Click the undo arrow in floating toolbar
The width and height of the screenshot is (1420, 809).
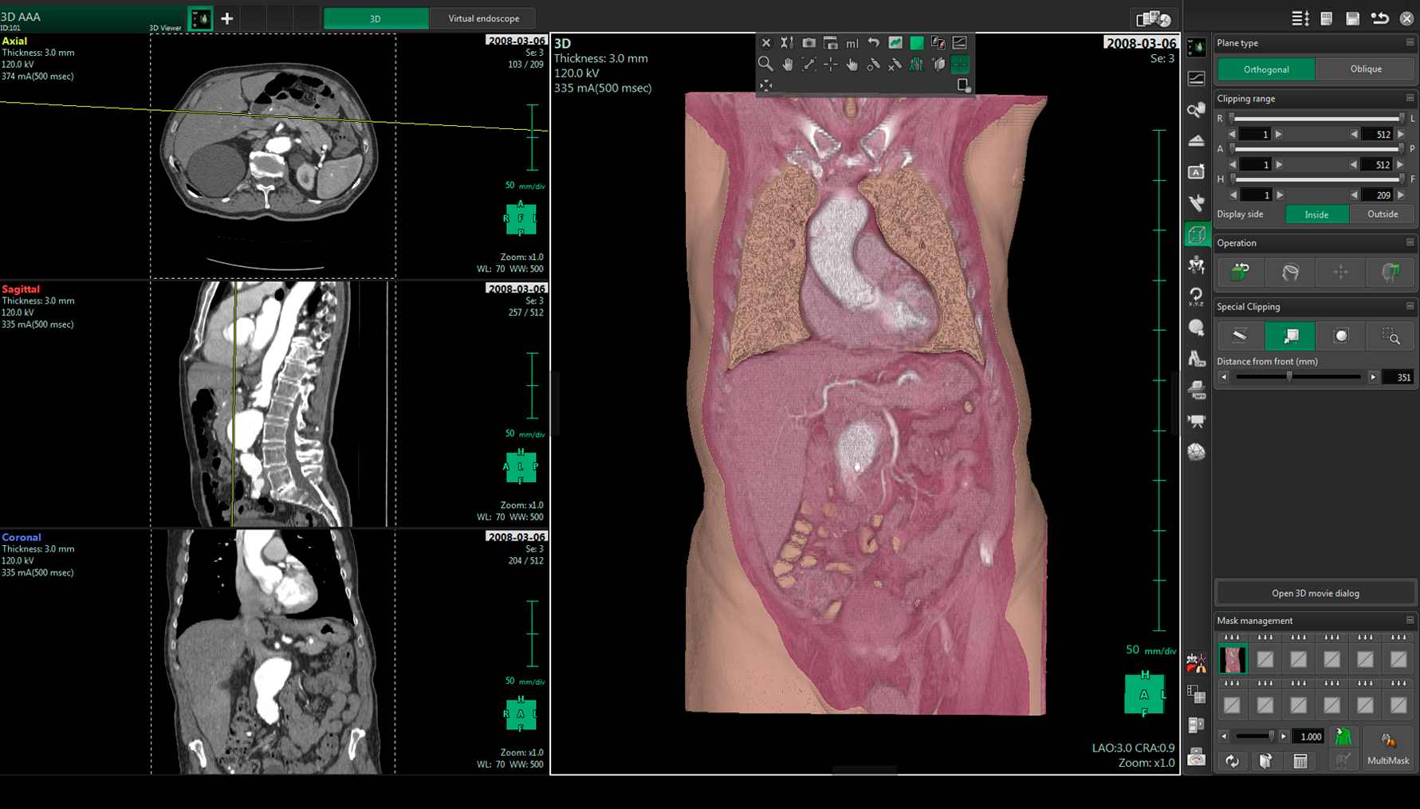(874, 43)
